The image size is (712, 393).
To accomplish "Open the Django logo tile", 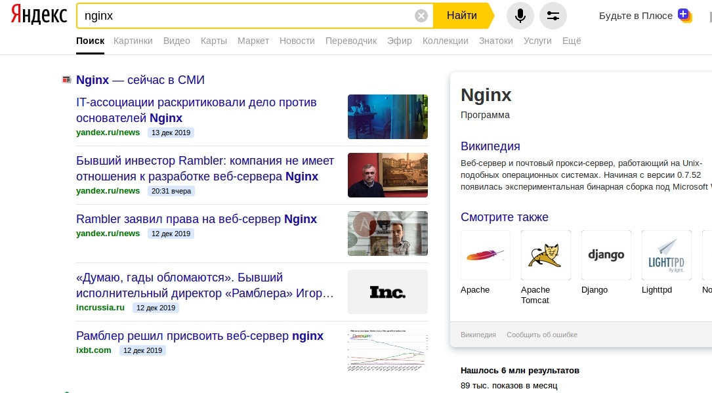I will pos(606,255).
